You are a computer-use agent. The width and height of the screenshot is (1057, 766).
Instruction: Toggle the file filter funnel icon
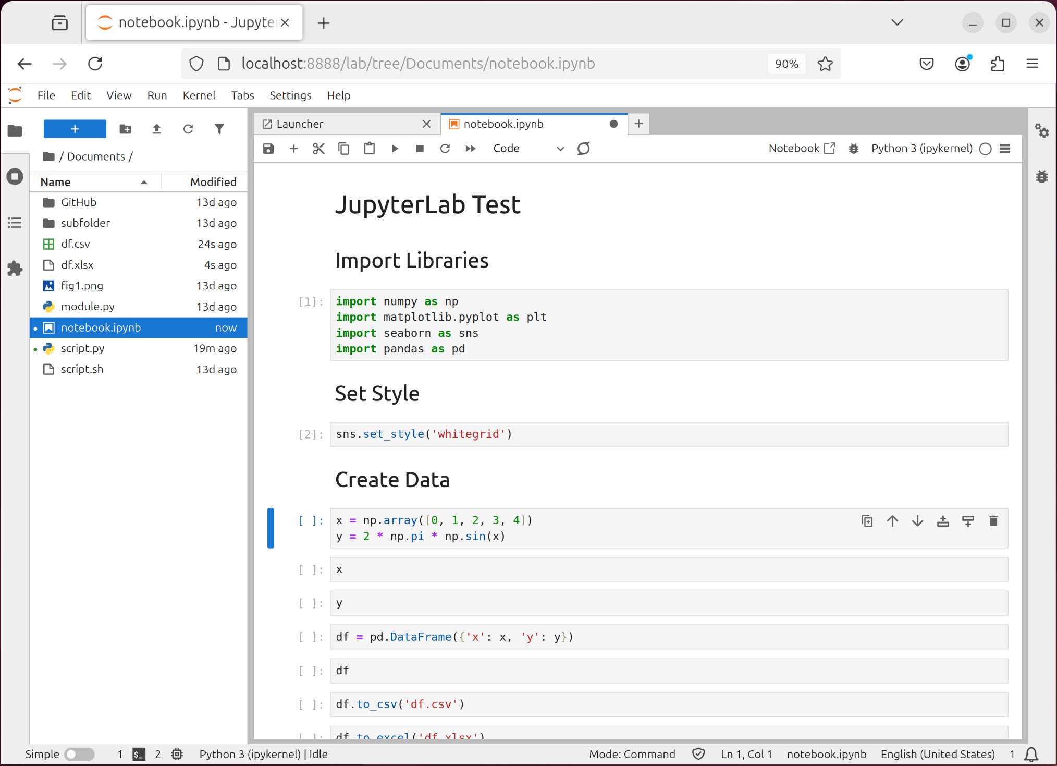click(x=219, y=129)
